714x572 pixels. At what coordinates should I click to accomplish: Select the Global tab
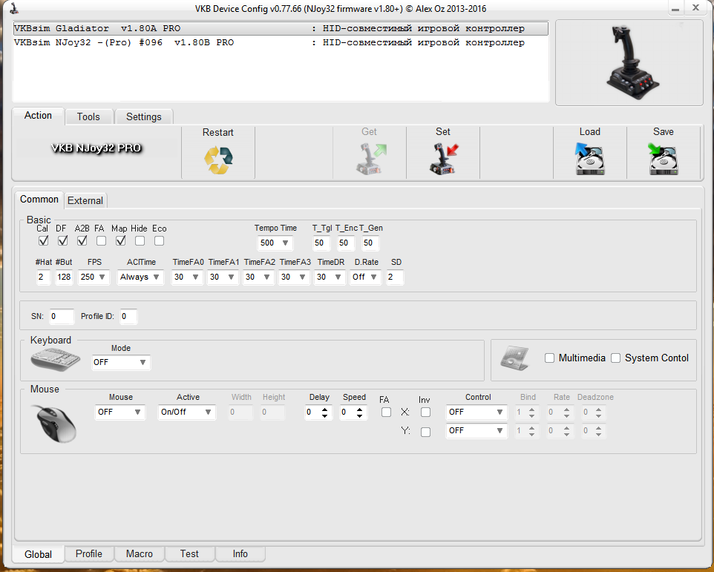[39, 554]
